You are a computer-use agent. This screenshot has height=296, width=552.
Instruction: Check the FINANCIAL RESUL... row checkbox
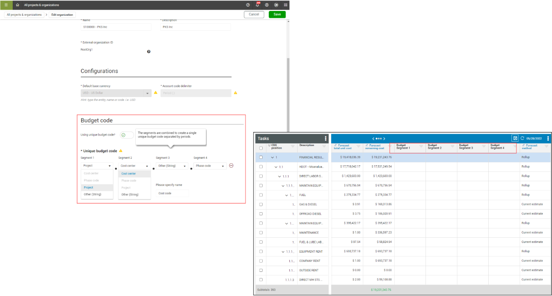(x=261, y=157)
